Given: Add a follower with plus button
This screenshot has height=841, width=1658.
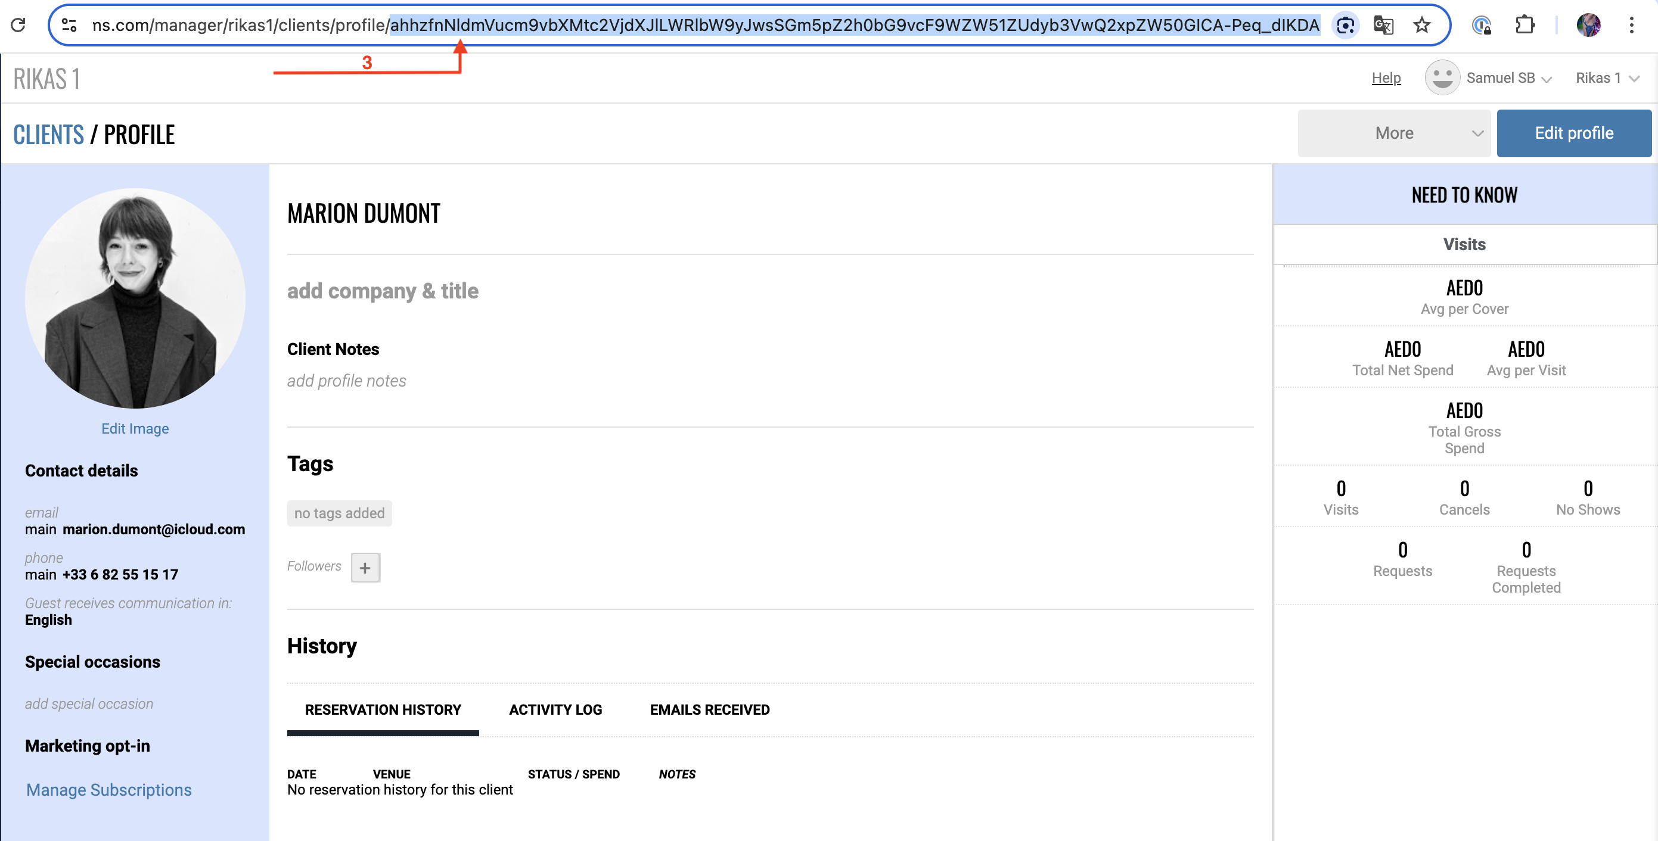Looking at the screenshot, I should click(x=365, y=568).
